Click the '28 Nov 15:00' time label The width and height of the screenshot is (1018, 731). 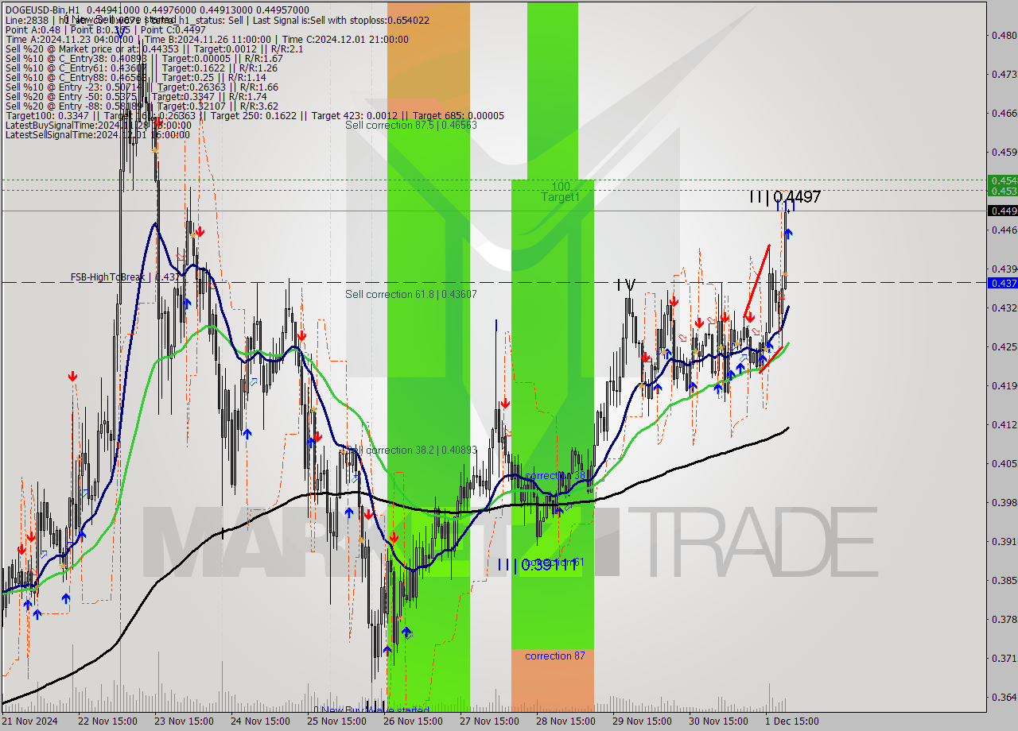pyautogui.click(x=565, y=721)
